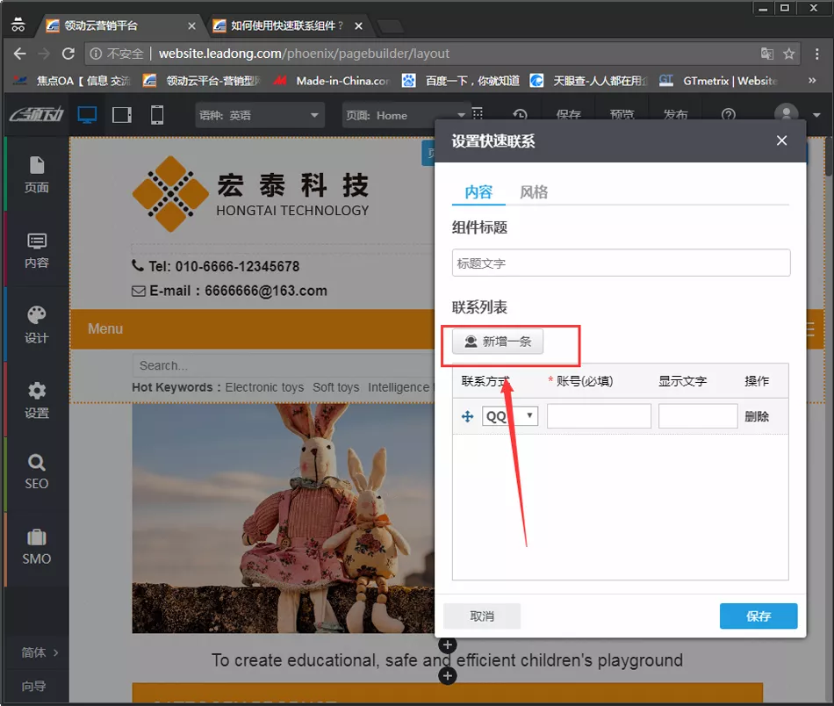834x706 pixels.
Task: Expand the 页面 Home page dropdown
Action: pos(404,115)
